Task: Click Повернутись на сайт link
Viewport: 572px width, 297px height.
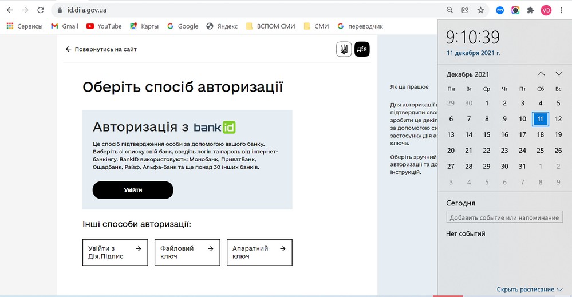Action: point(101,49)
